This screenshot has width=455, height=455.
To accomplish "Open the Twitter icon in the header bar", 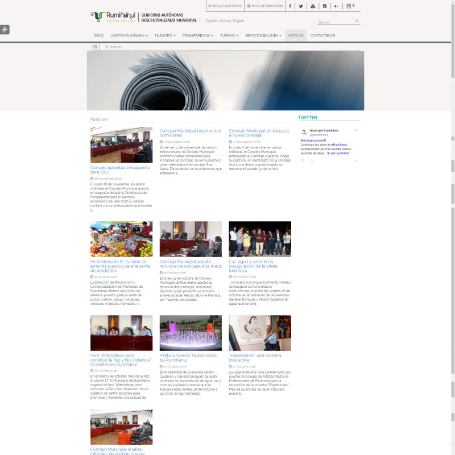I will coord(301,6).
